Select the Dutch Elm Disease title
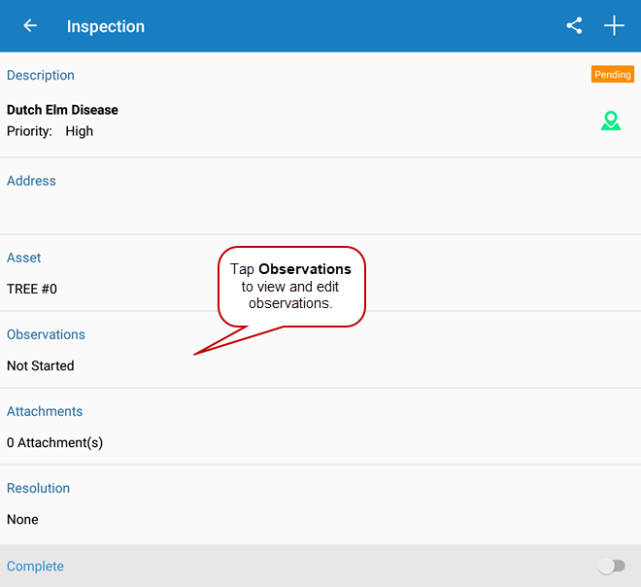Viewport: 641px width, 587px height. pos(62,110)
